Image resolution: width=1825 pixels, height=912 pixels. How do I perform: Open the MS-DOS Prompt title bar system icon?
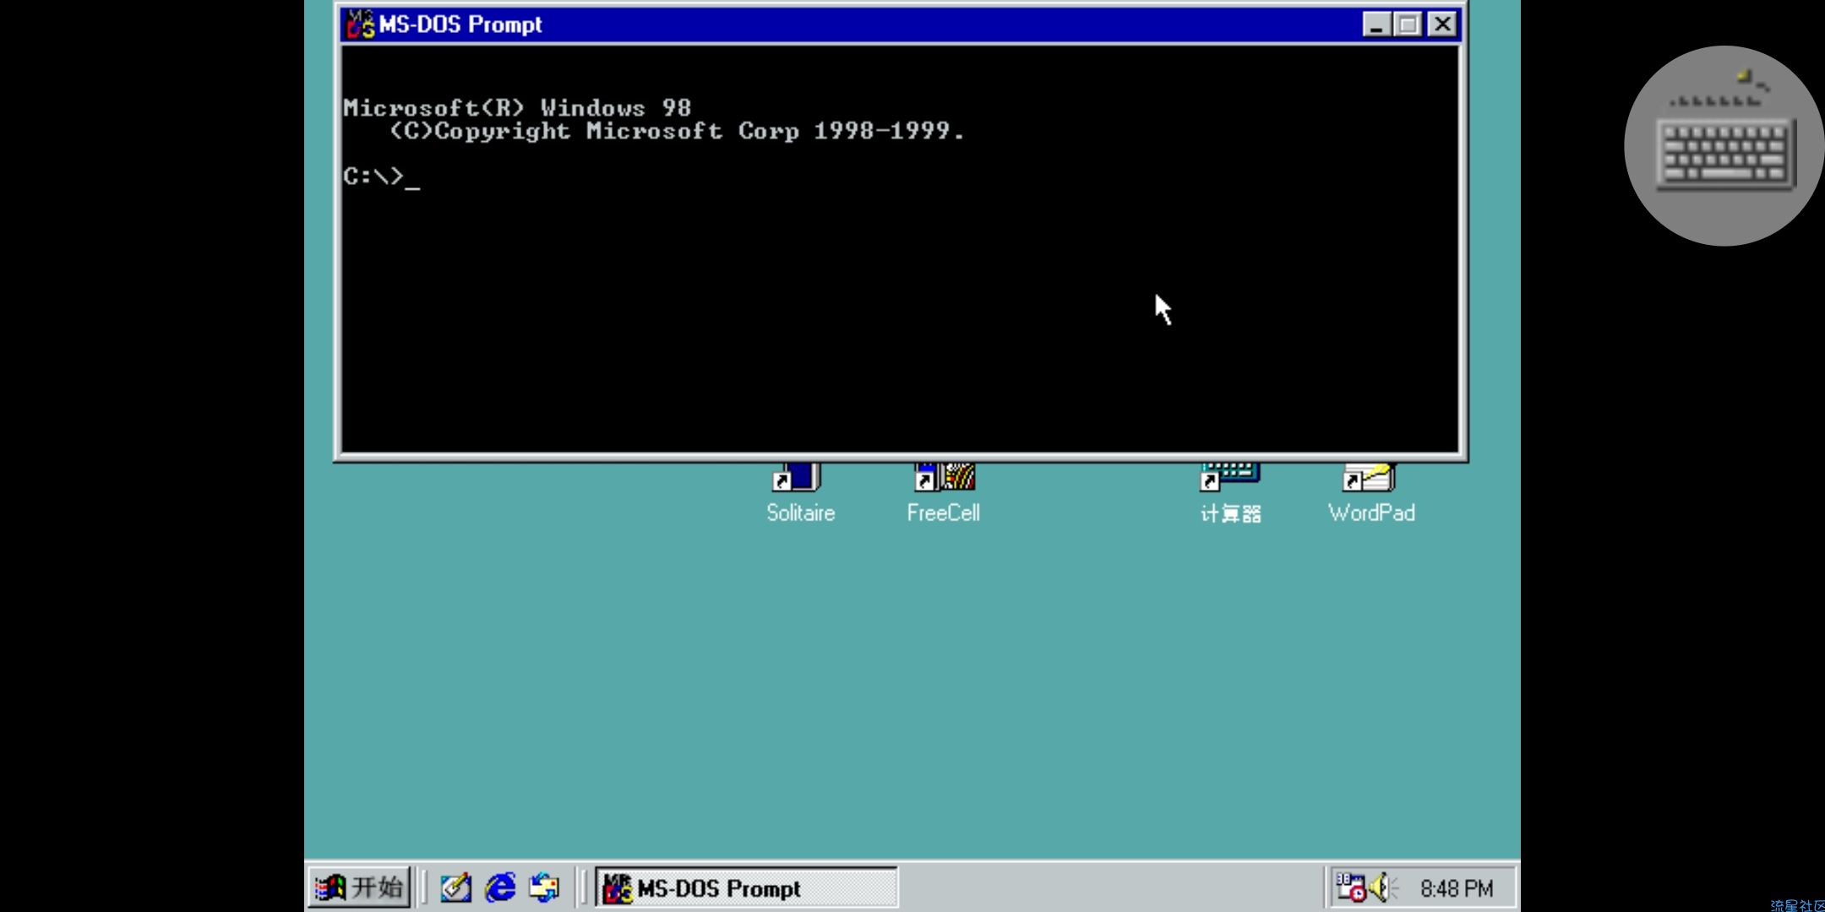pos(361,24)
